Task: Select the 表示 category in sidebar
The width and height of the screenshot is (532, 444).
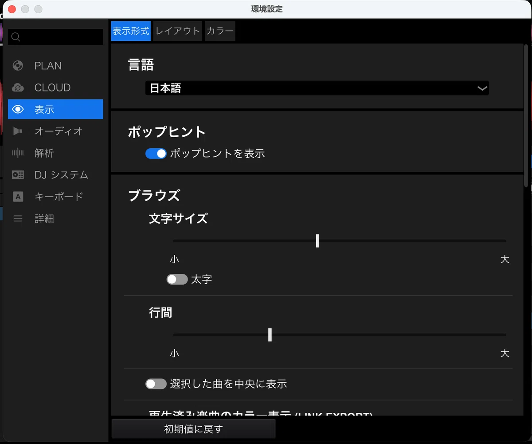Action: click(55, 109)
